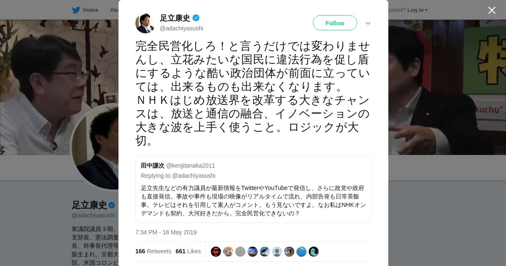
Task: Open the tweet timestamp 7:34 PM link
Action: (166, 232)
